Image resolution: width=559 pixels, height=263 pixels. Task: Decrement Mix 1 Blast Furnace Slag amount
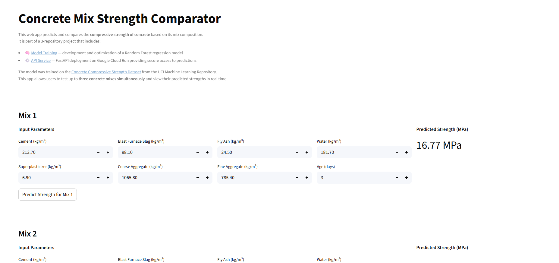click(x=198, y=152)
